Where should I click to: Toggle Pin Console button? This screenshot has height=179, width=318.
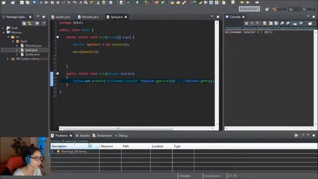(x=295, y=23)
